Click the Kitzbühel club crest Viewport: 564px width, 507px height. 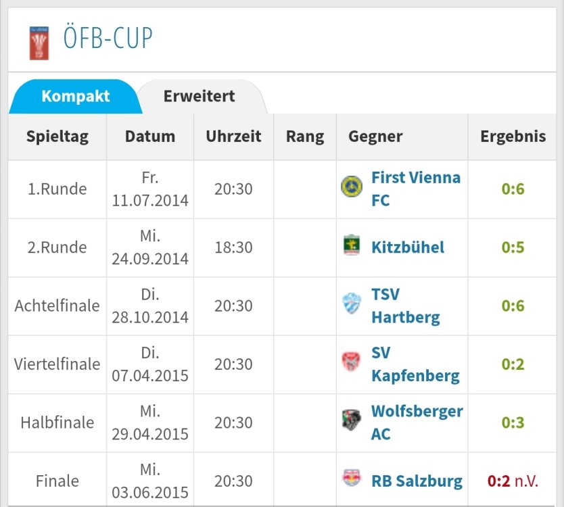pos(351,247)
